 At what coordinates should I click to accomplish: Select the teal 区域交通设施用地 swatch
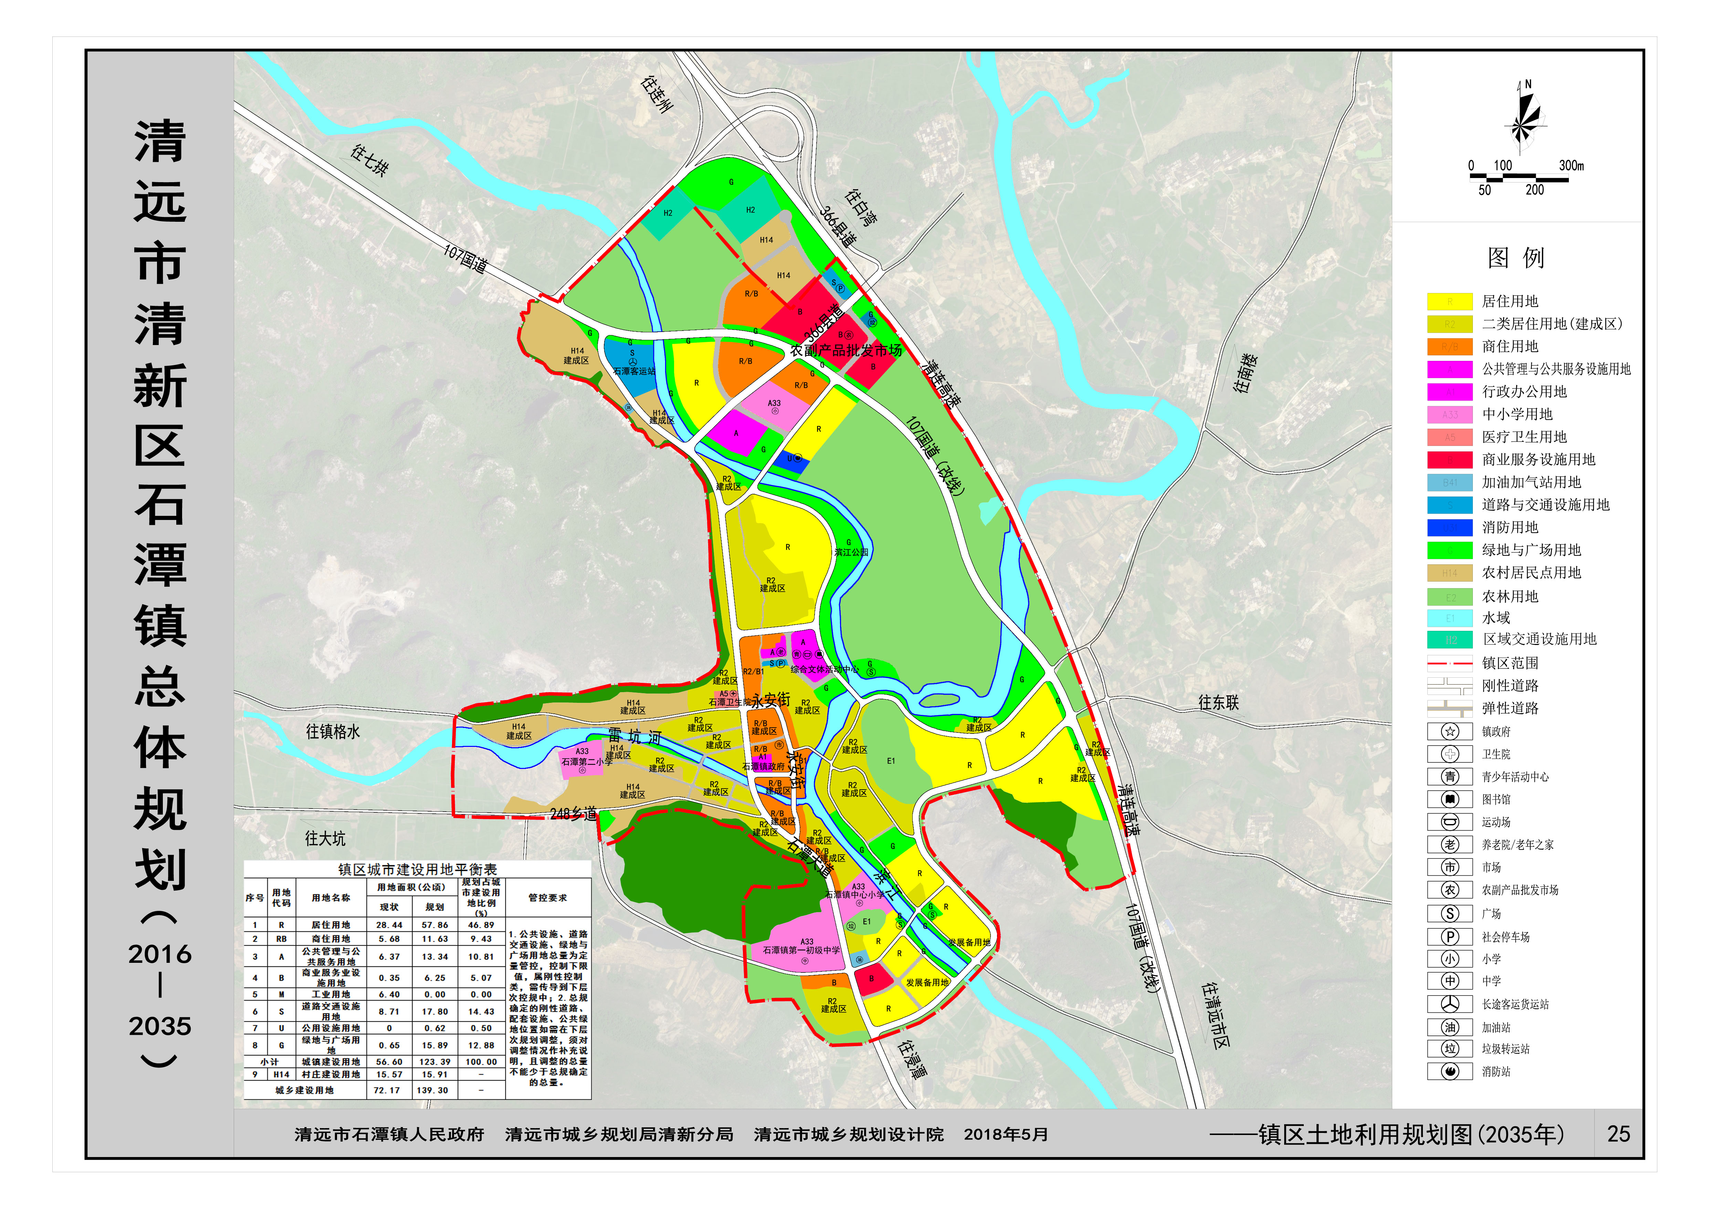tap(1449, 640)
